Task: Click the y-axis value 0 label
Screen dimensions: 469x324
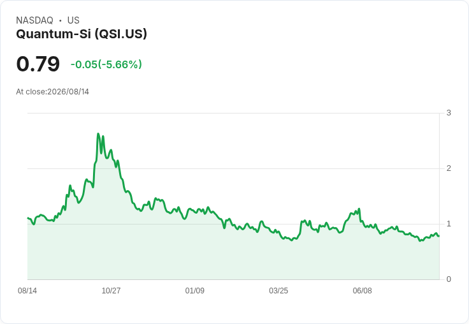Action: 449,279
